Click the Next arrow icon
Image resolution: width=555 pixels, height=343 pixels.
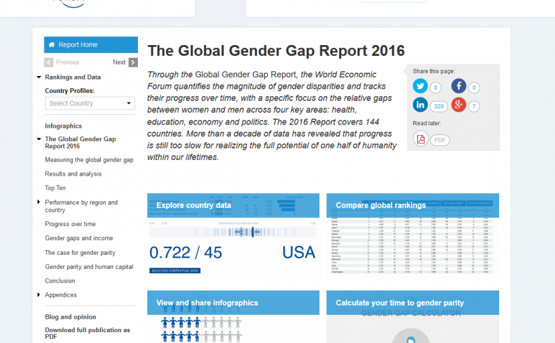[133, 63]
